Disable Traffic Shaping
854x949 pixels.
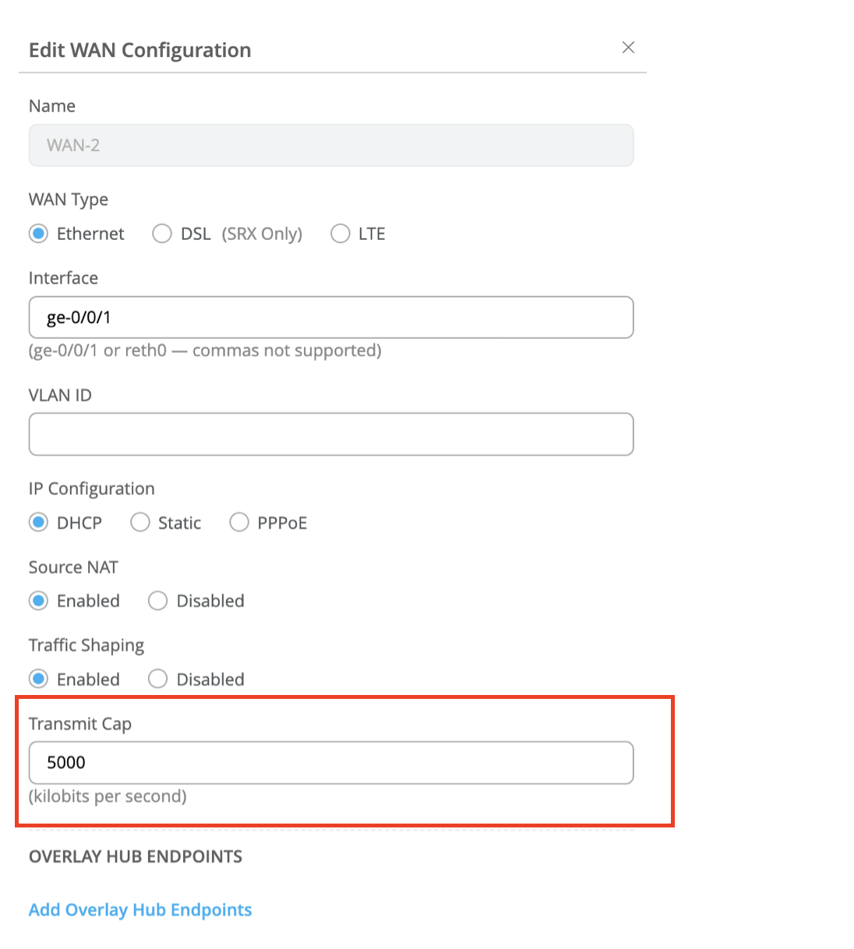click(x=158, y=679)
